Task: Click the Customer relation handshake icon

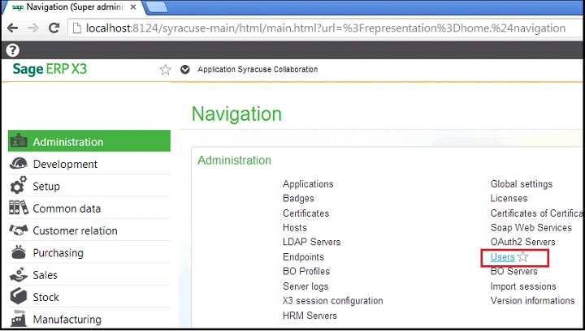Action: [x=19, y=230]
